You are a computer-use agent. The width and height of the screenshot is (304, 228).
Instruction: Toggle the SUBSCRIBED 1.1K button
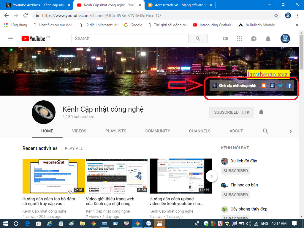232,112
